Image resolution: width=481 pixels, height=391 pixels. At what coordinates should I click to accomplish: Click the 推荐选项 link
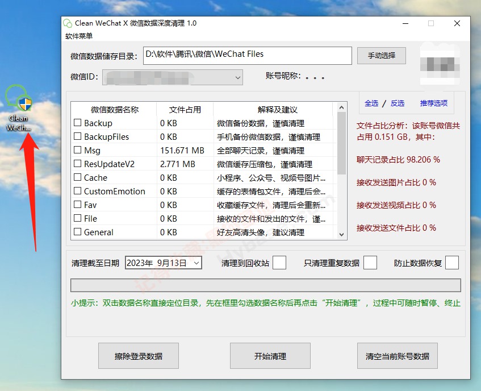coord(433,103)
